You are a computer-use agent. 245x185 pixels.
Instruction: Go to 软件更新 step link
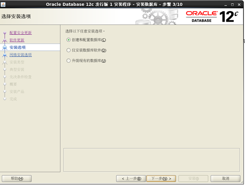point(17,40)
